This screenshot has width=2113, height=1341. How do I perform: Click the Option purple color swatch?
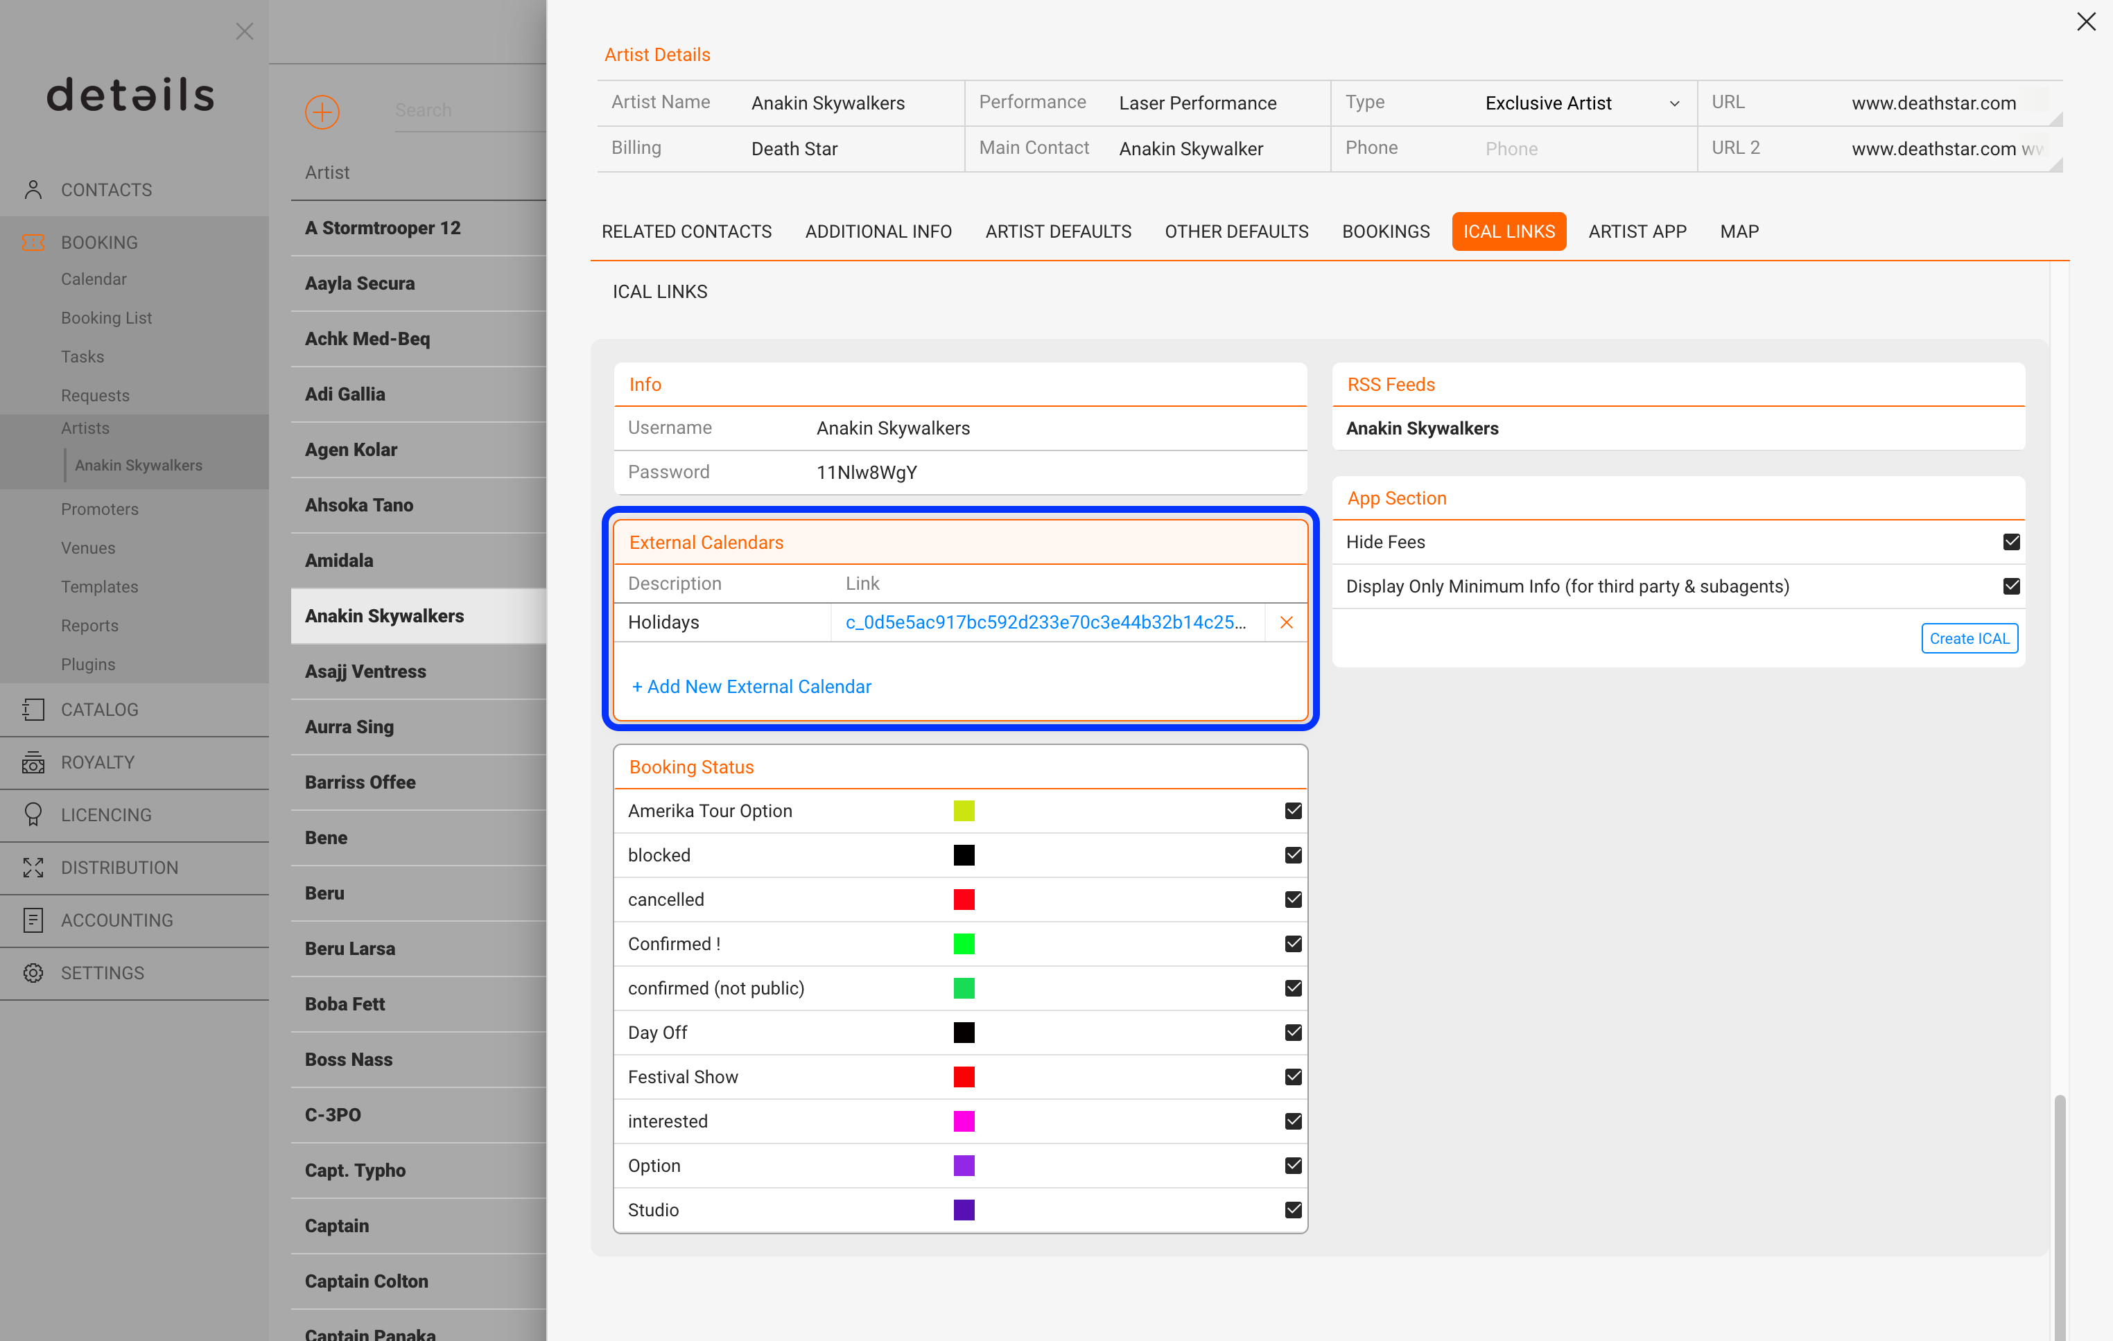coord(964,1166)
